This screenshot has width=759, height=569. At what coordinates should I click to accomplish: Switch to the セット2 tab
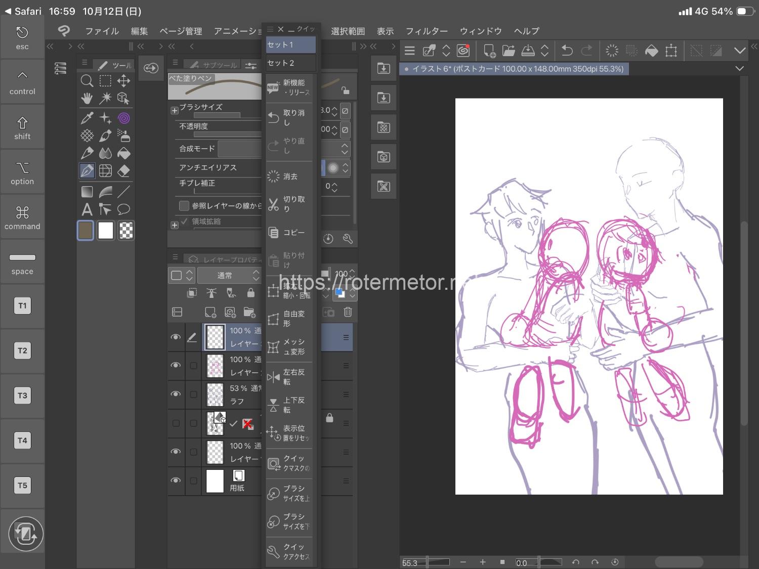tap(290, 63)
